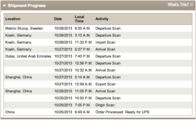Click the Import Scan activity entry
The width and height of the screenshot is (196, 120).
tap(105, 42)
